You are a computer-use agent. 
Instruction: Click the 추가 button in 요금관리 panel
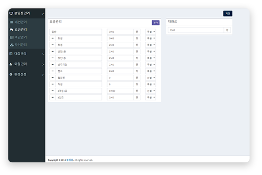click(x=155, y=23)
